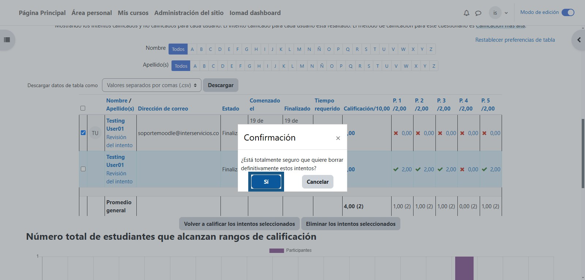Click green check on P.5 grade 2,00
Screen dimensions: 585x280
484,169
